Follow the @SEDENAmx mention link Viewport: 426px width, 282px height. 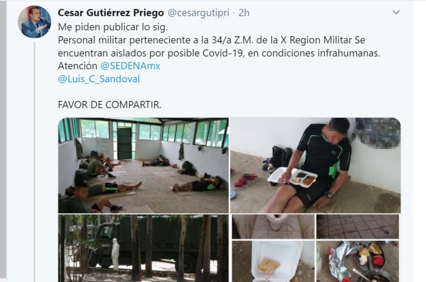point(130,66)
